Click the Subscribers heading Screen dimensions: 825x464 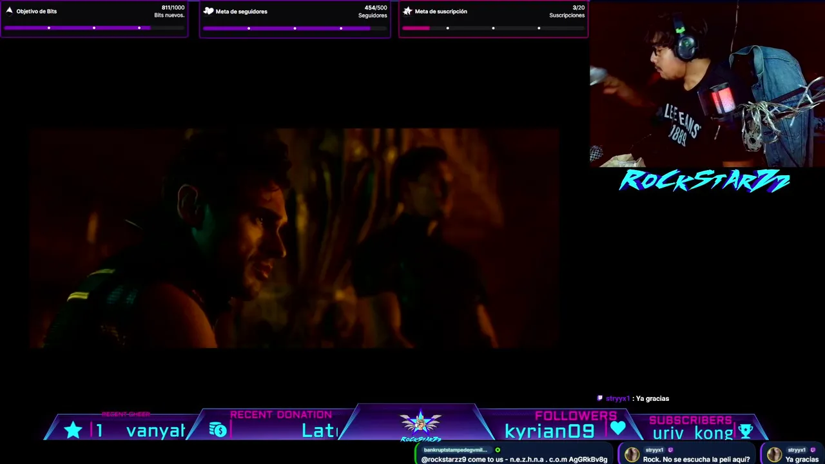(690, 420)
